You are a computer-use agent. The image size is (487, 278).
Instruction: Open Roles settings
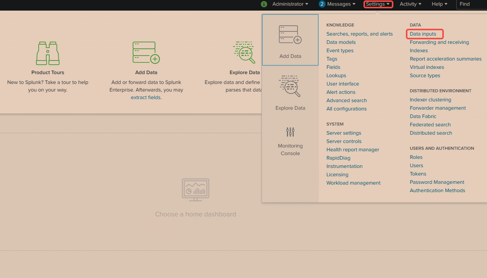pyautogui.click(x=416, y=157)
